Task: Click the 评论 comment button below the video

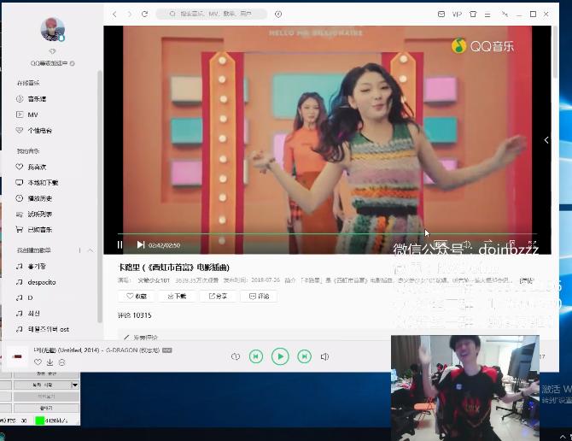Action: coord(259,296)
